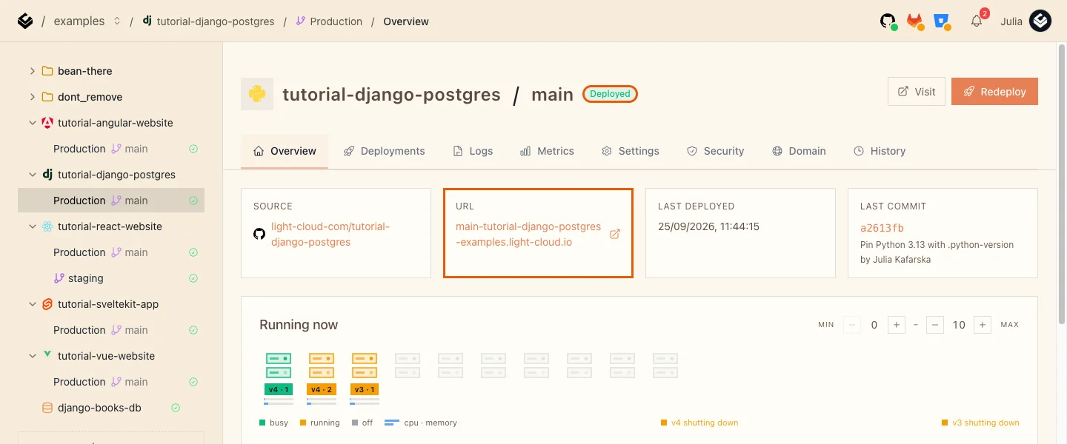Click the GitHub icon in Source card
This screenshot has width=1067, height=444.
pos(259,234)
